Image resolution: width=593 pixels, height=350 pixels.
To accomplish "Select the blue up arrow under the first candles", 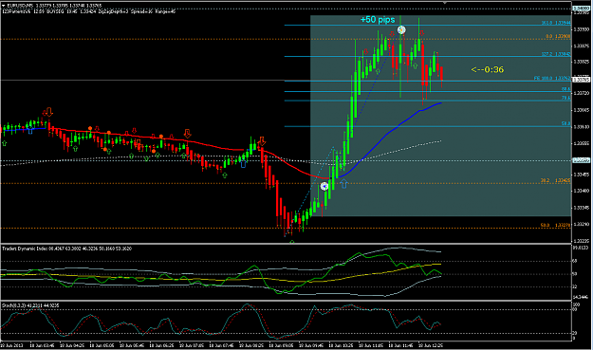I will pos(30,131).
